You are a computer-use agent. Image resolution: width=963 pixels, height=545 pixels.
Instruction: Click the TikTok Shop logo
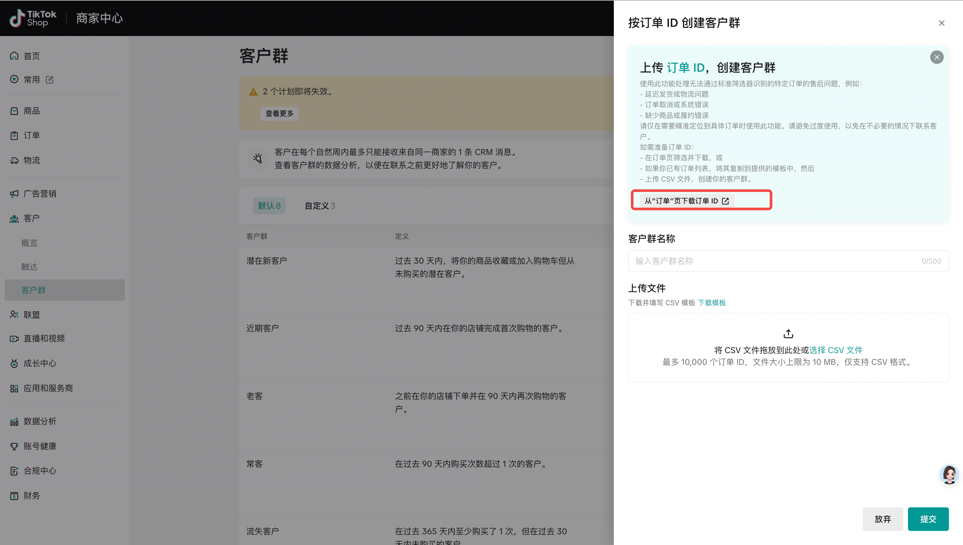pos(33,18)
